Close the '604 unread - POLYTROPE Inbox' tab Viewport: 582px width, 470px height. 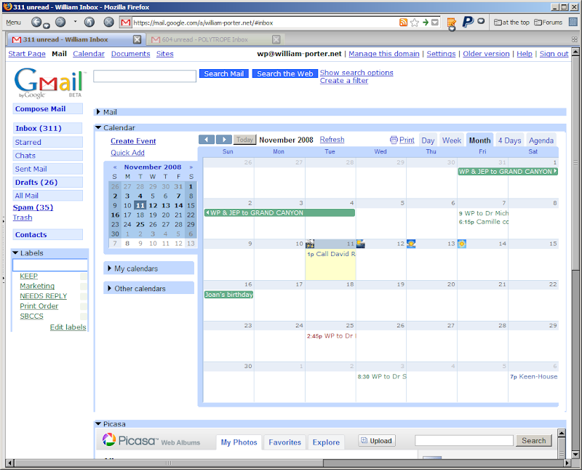(276, 39)
